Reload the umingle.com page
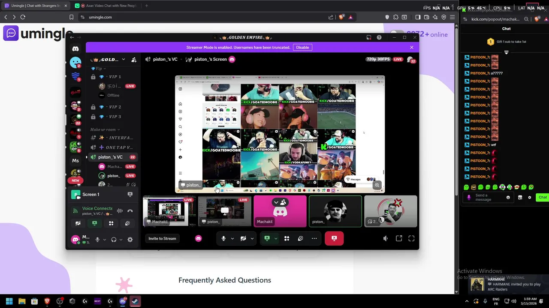Screen dimensions: 549x308 pyautogui.click(x=23, y=17)
